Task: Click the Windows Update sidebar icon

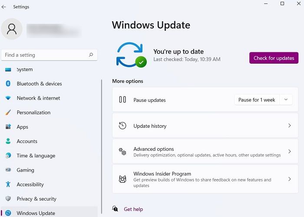Action: pos(8,213)
